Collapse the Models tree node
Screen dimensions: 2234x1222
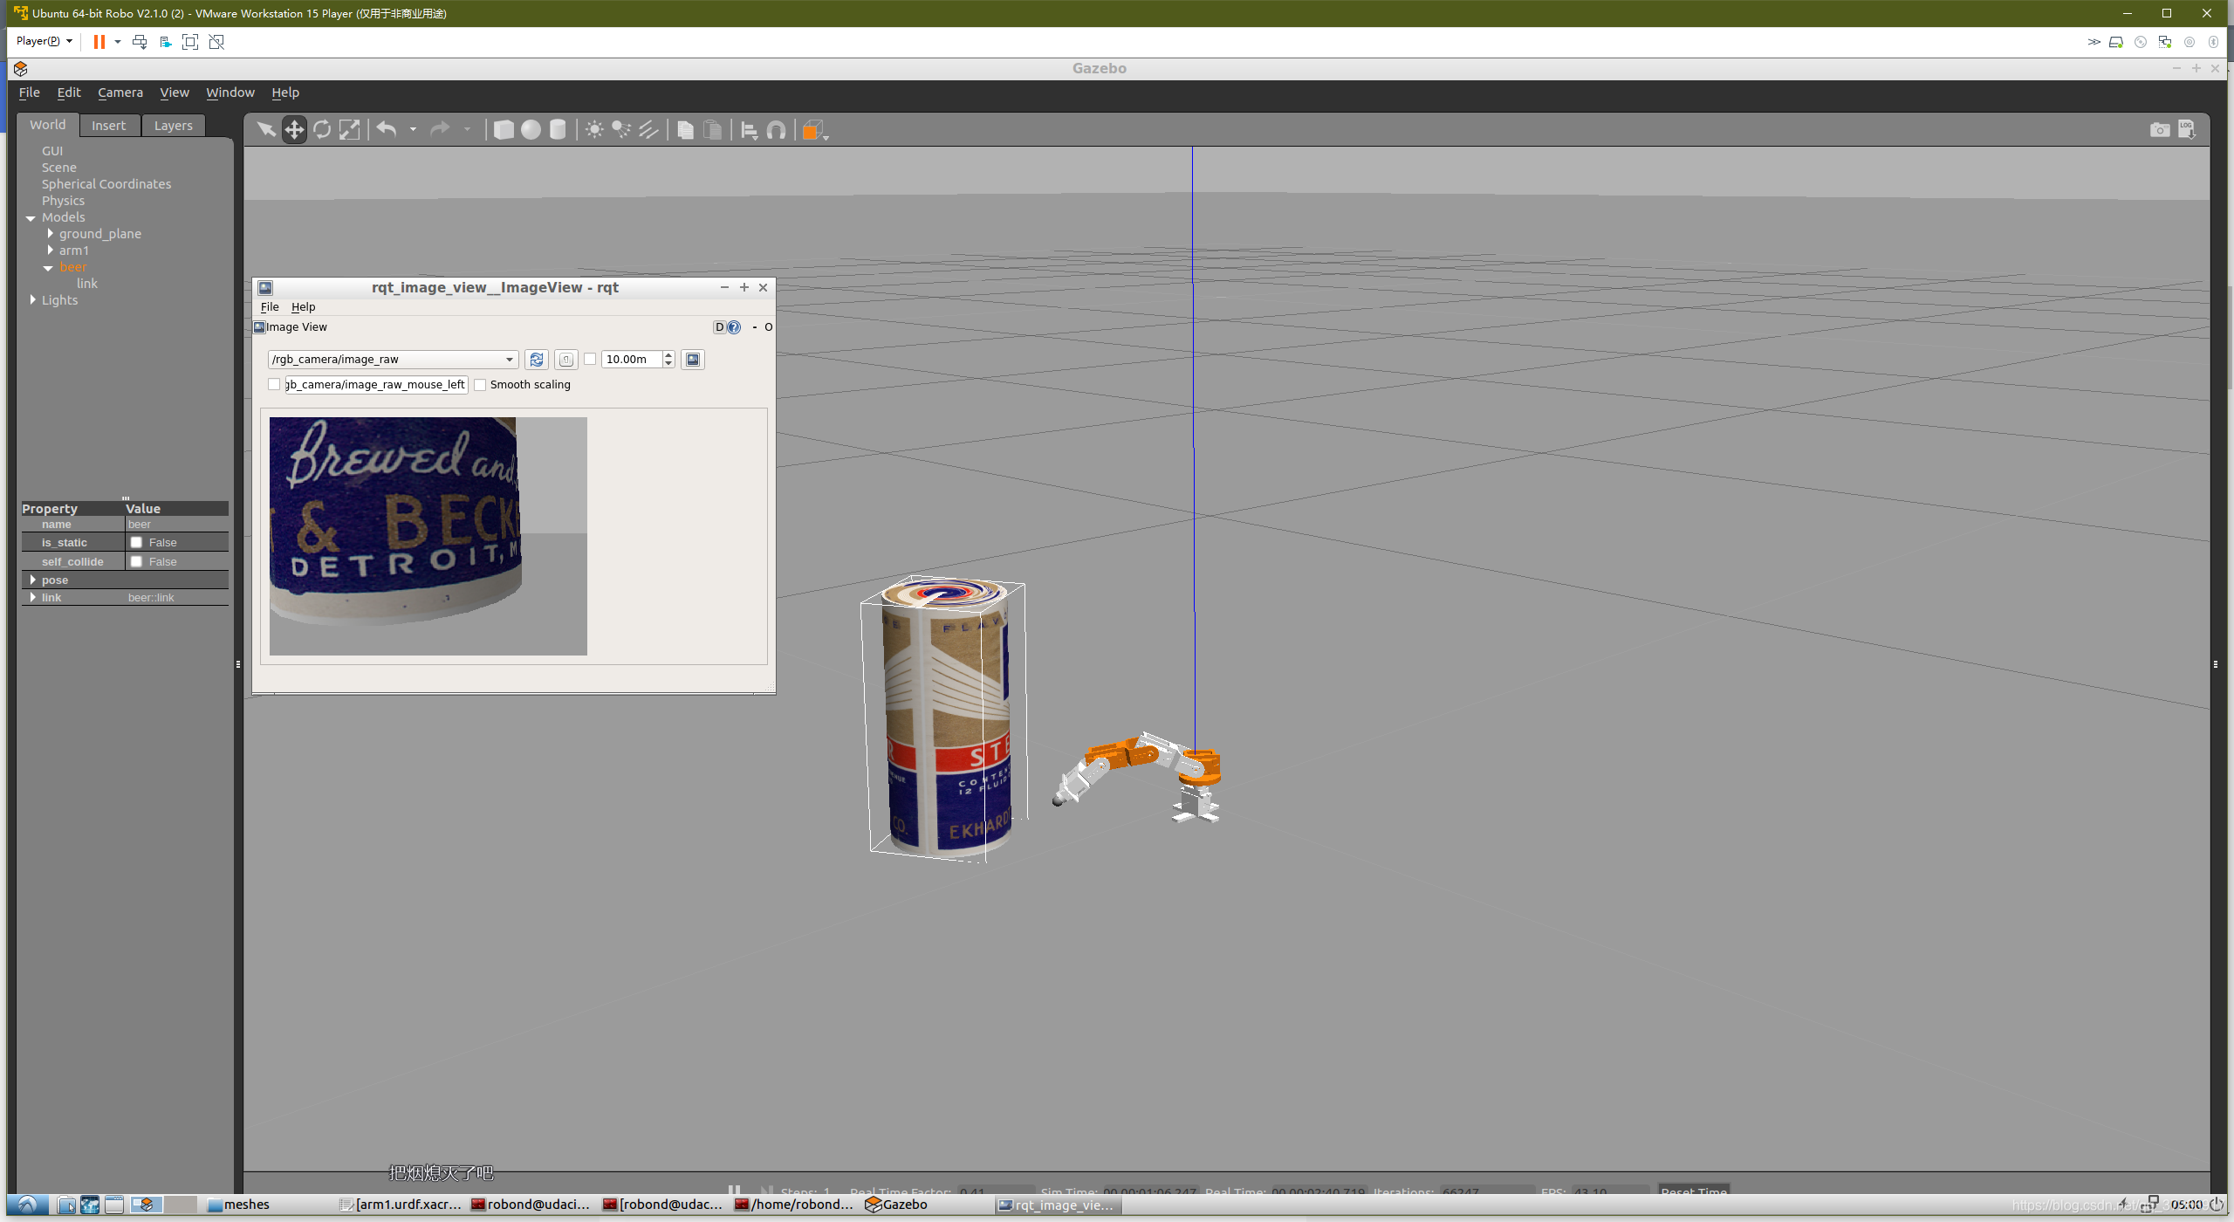(31, 218)
